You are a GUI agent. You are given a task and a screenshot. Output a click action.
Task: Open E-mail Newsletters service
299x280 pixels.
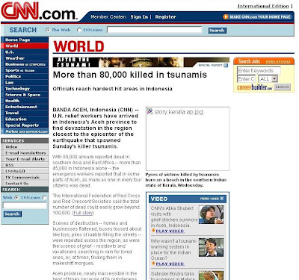click(x=25, y=153)
